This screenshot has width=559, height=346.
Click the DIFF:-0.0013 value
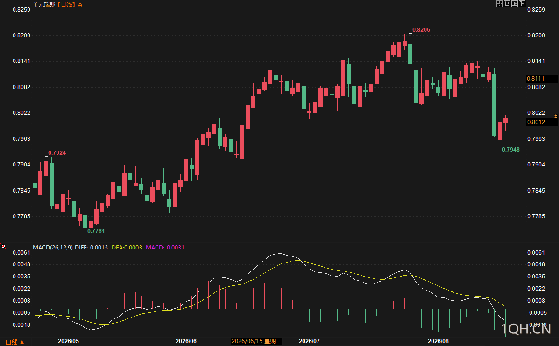point(91,248)
